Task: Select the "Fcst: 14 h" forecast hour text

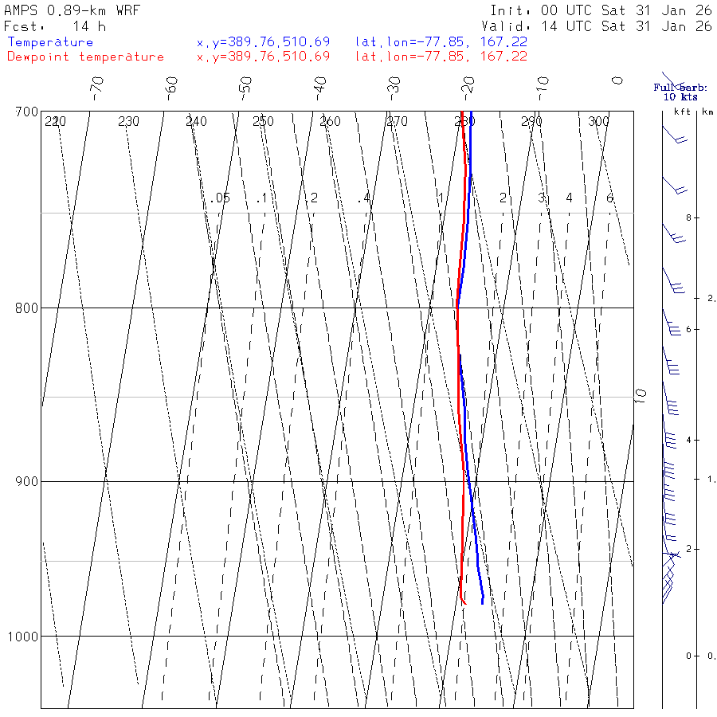Action: click(x=55, y=26)
